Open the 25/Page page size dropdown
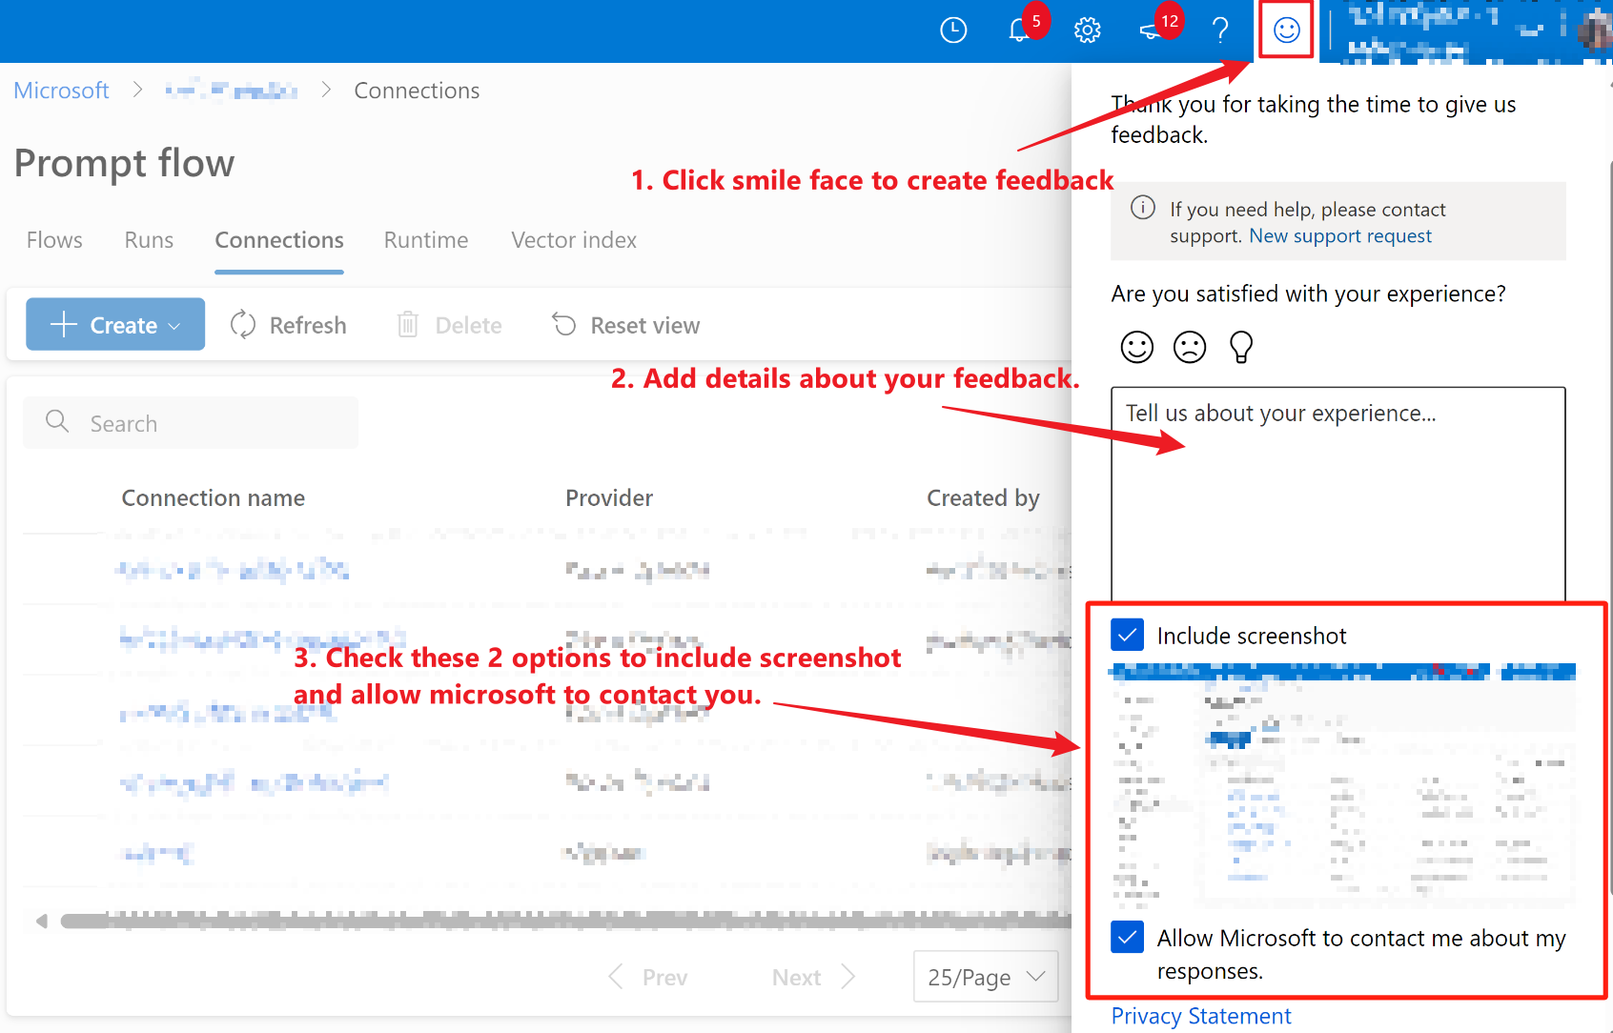1613x1033 pixels. 986,977
